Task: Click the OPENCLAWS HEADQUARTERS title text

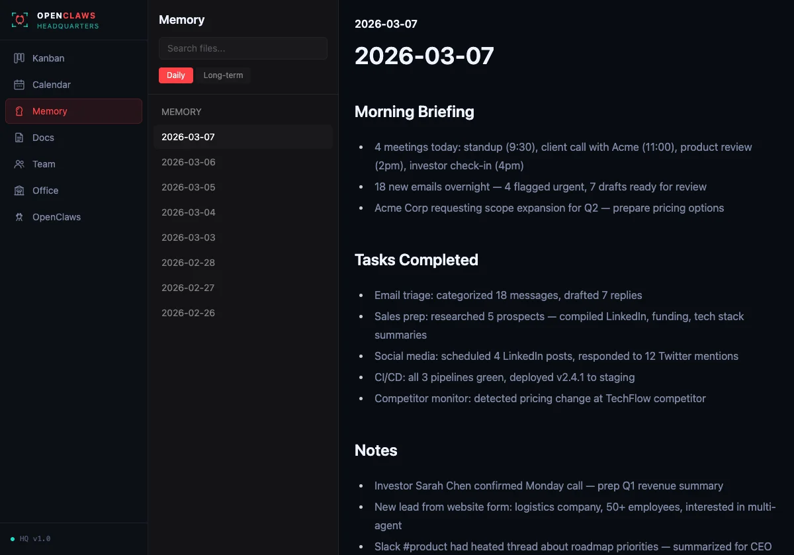Action: (67, 21)
